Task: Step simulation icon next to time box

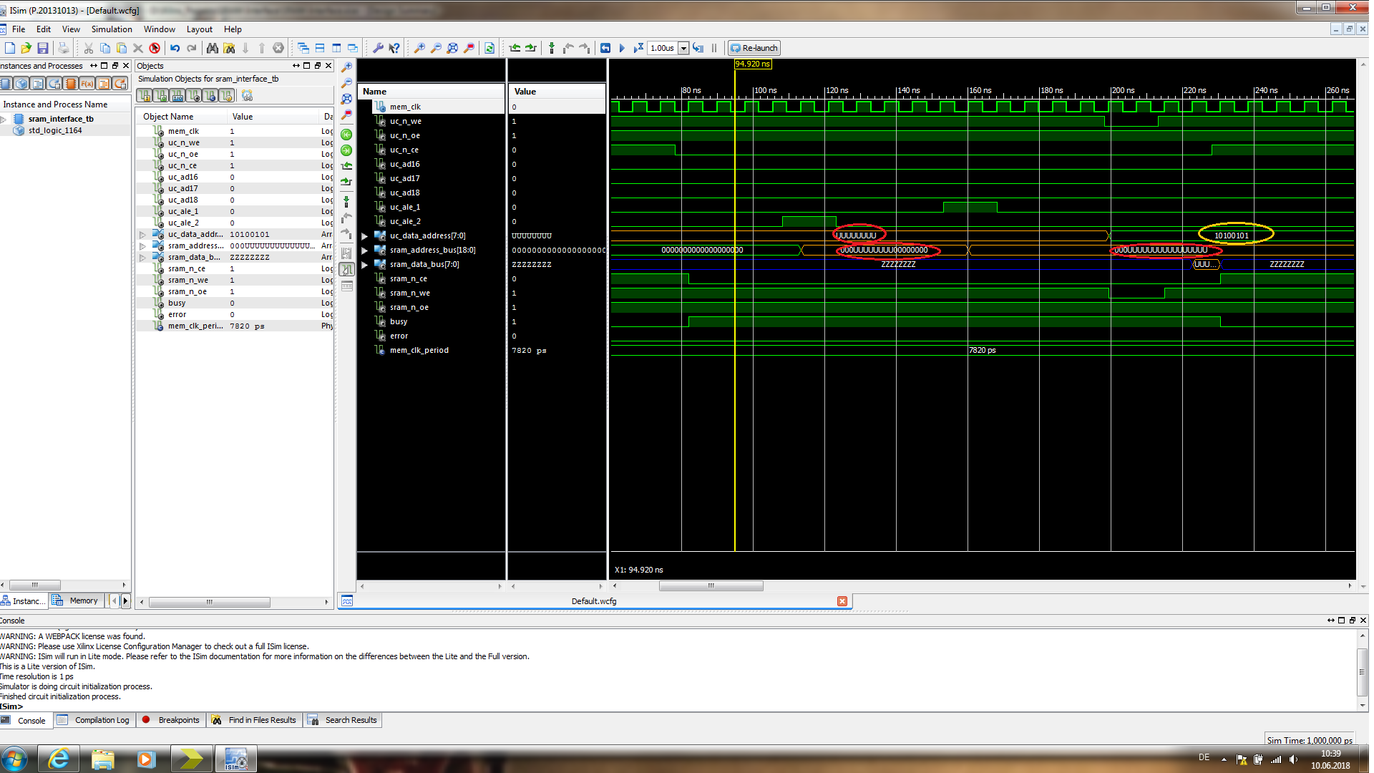Action: pyautogui.click(x=698, y=48)
